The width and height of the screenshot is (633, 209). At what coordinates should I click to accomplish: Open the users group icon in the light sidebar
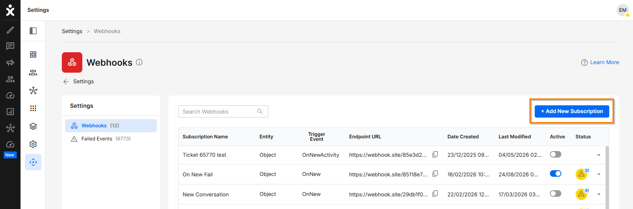point(33,73)
